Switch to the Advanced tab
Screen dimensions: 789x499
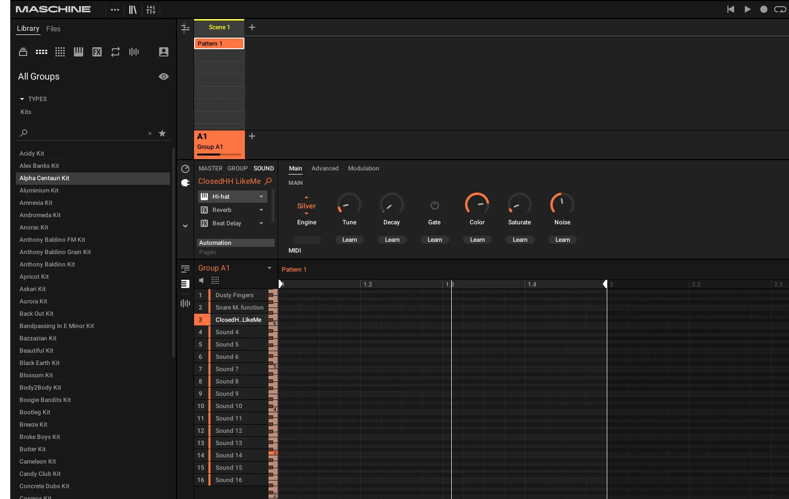[x=325, y=168]
